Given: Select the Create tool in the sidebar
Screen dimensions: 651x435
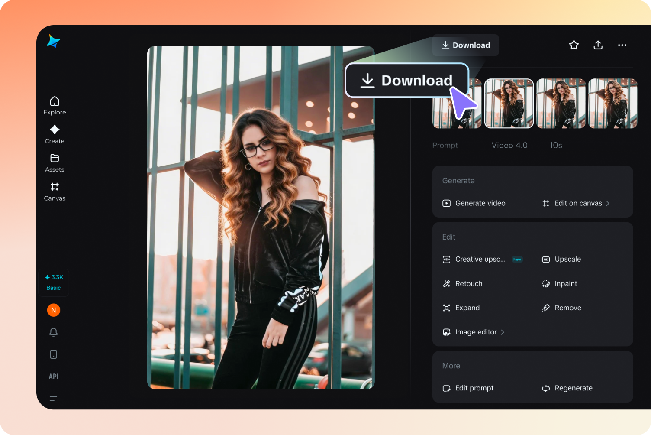Looking at the screenshot, I should click(x=55, y=134).
